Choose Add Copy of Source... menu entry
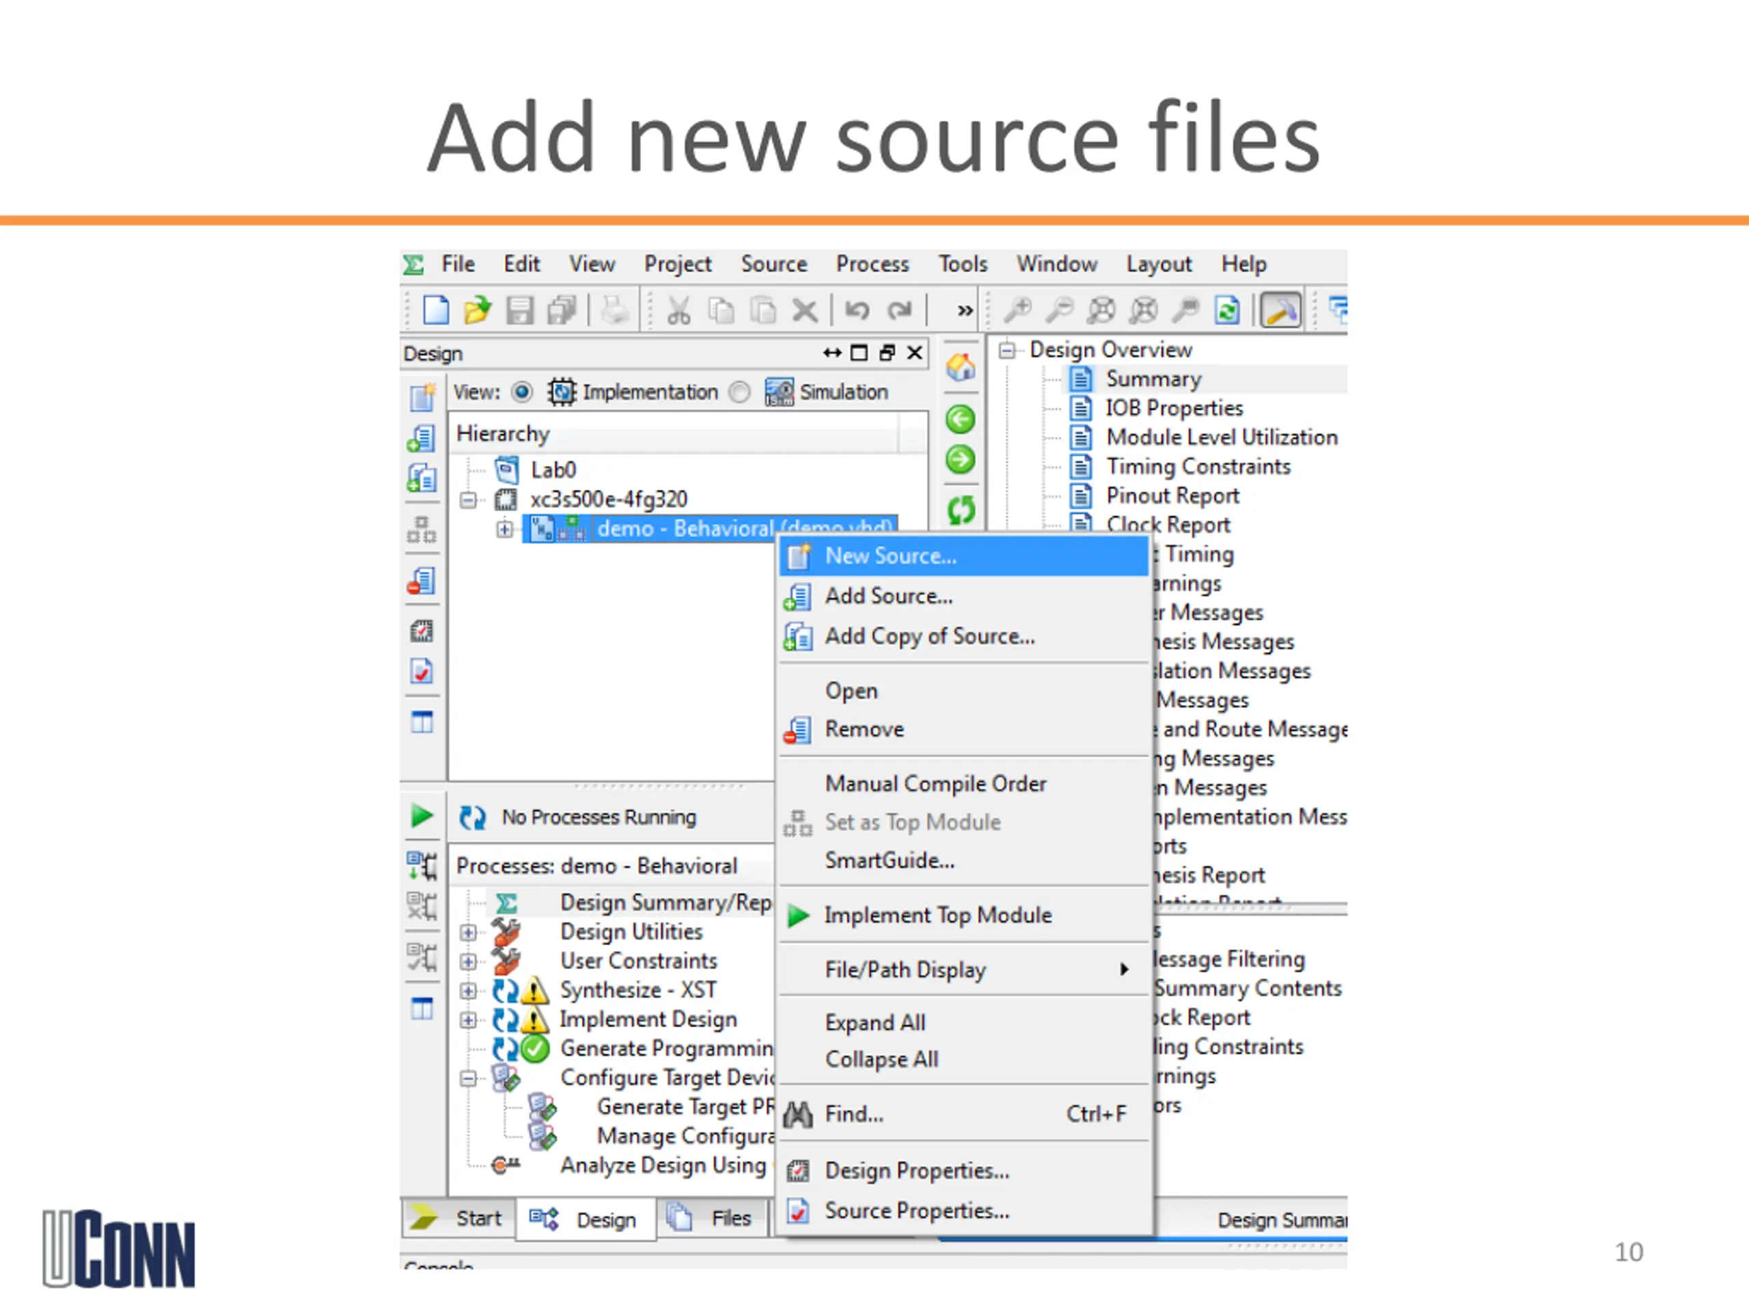 coord(964,637)
